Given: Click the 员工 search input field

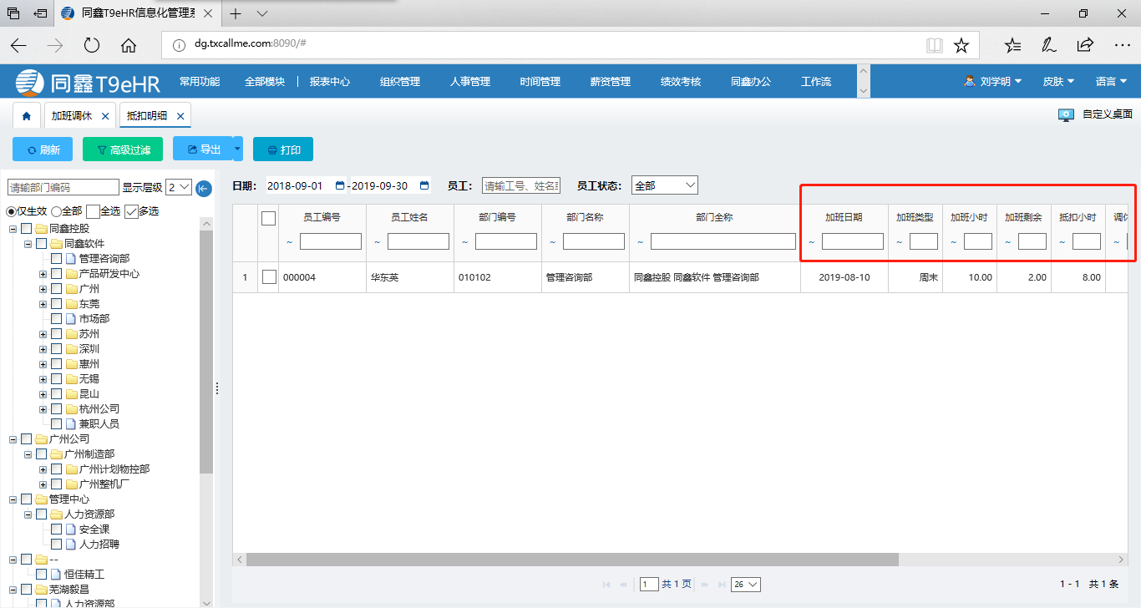Looking at the screenshot, I should click(521, 185).
